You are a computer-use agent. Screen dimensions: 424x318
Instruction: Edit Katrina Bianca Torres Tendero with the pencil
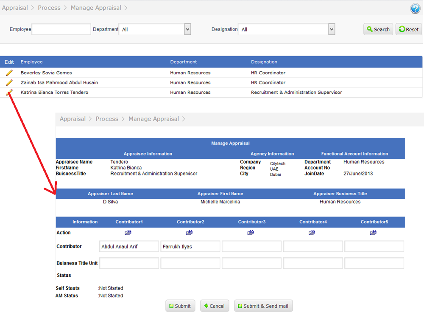pos(9,93)
